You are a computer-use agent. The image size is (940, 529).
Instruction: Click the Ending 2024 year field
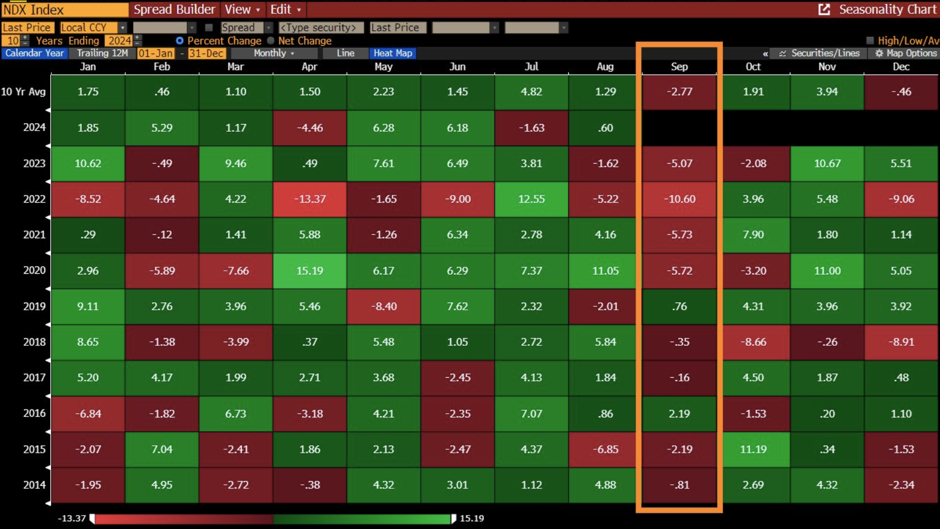point(119,41)
